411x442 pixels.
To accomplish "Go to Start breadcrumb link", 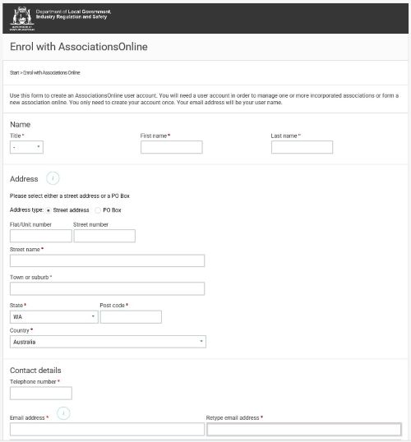I will pos(15,73).
